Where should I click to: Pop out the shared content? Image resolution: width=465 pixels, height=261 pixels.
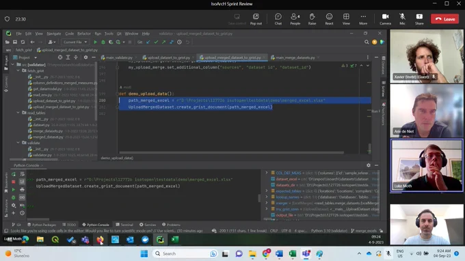256,19
